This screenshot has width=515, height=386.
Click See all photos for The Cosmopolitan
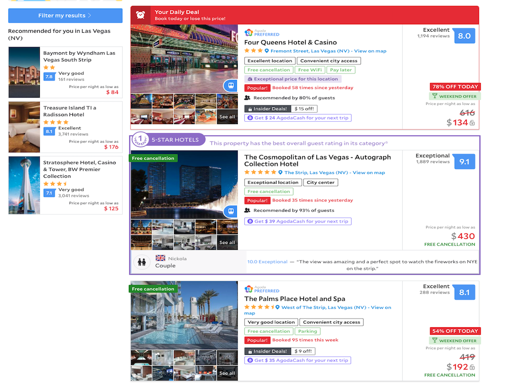[227, 243]
